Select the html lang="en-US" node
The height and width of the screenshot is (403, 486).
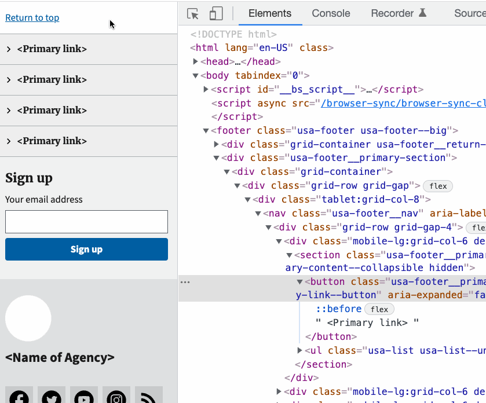click(x=262, y=47)
